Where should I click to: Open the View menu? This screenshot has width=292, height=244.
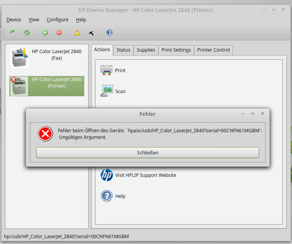[x=34, y=20]
